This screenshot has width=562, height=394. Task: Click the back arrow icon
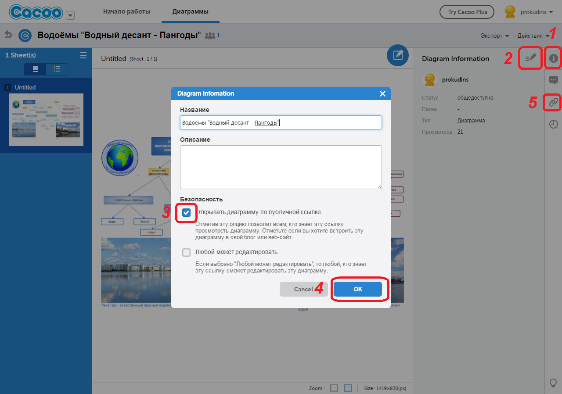click(8, 35)
